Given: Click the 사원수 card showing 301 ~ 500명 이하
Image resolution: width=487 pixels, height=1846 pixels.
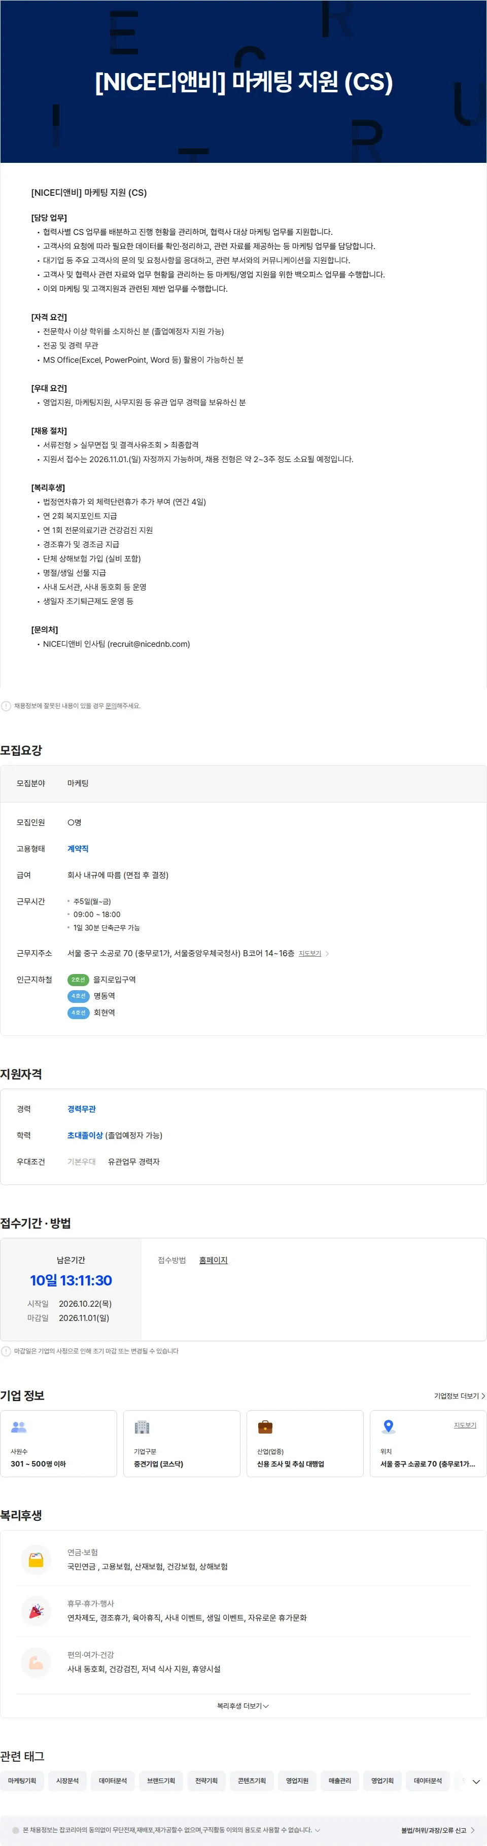Looking at the screenshot, I should [x=59, y=1443].
